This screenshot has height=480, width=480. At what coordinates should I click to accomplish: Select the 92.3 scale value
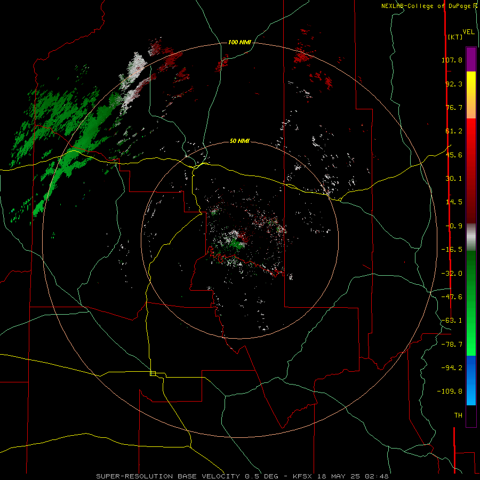[x=454, y=84]
